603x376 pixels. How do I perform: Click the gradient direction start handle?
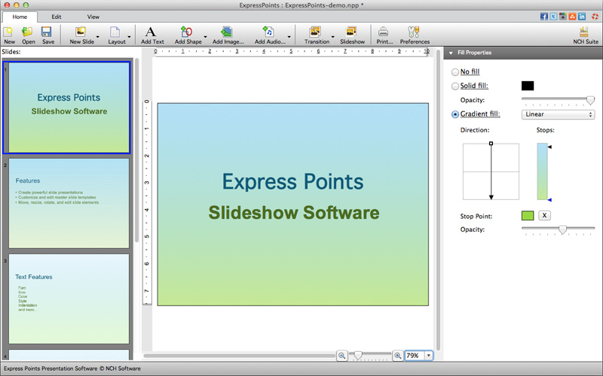[491, 144]
